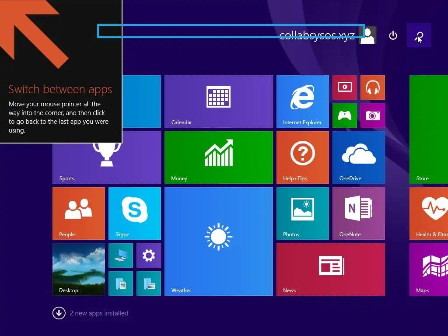Click the Power options button
The height and width of the screenshot is (336, 448).
point(393,35)
